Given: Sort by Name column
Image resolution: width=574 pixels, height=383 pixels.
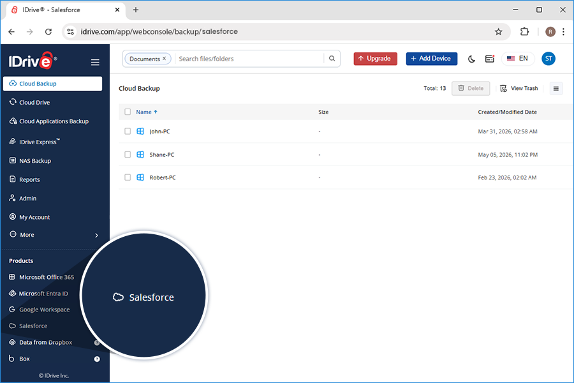Looking at the screenshot, I should [147, 112].
